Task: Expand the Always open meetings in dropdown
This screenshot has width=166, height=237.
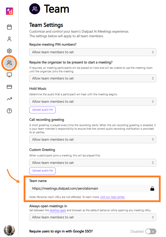Action: tap(93, 217)
